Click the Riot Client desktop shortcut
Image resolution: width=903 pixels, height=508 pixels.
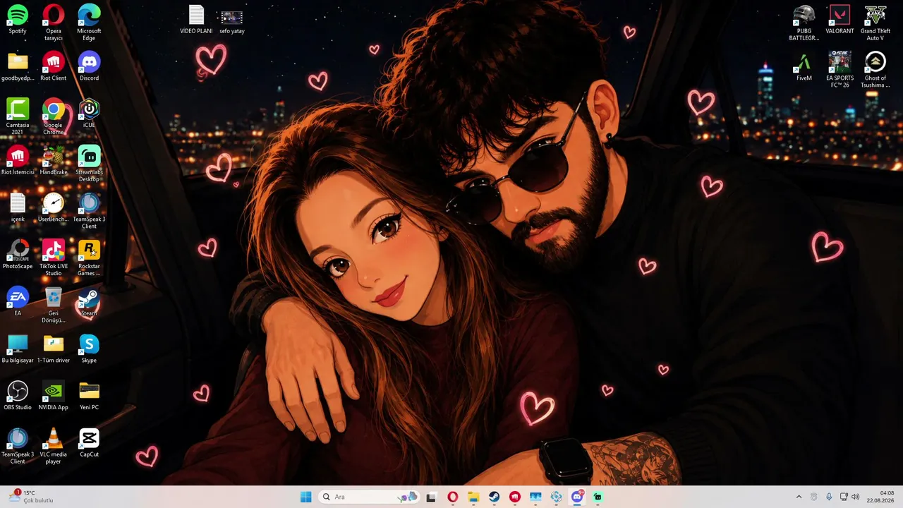point(54,66)
